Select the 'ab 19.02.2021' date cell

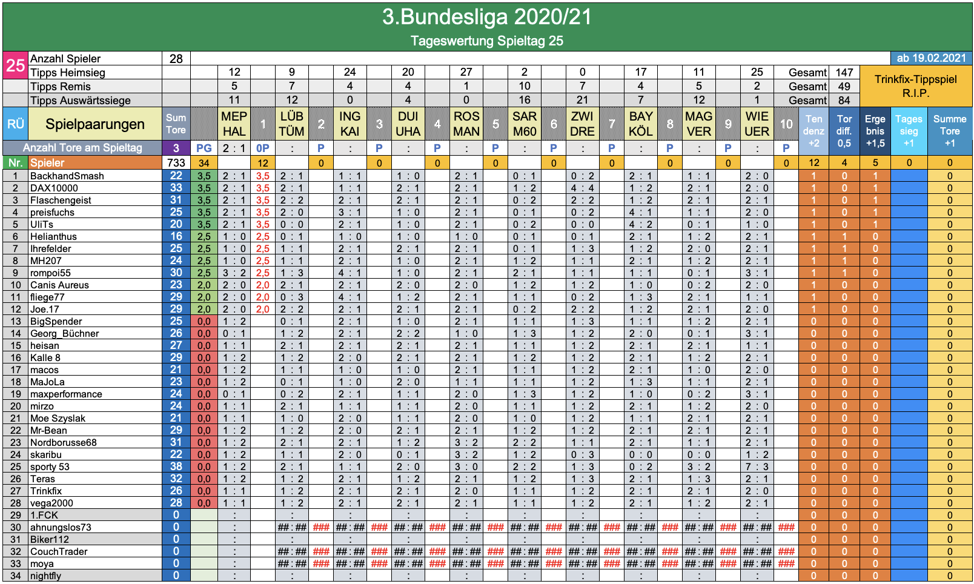click(931, 58)
